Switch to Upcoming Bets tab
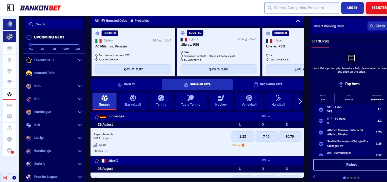The width and height of the screenshot is (387, 182). 268,85
